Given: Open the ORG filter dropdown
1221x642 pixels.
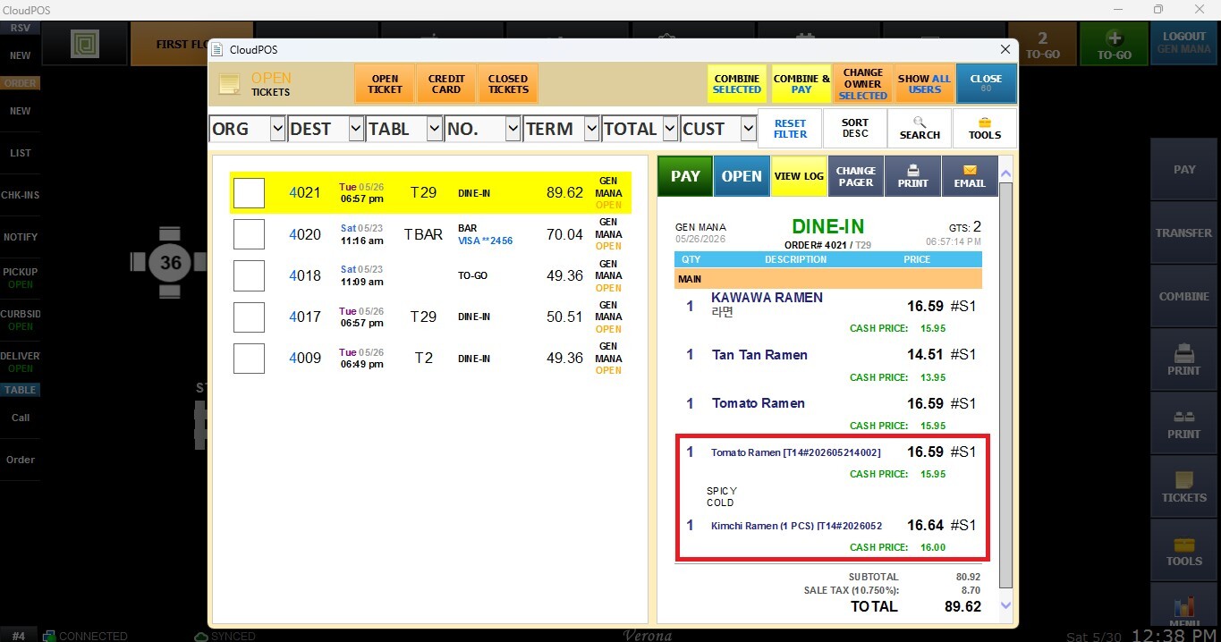Looking at the screenshot, I should 276,129.
